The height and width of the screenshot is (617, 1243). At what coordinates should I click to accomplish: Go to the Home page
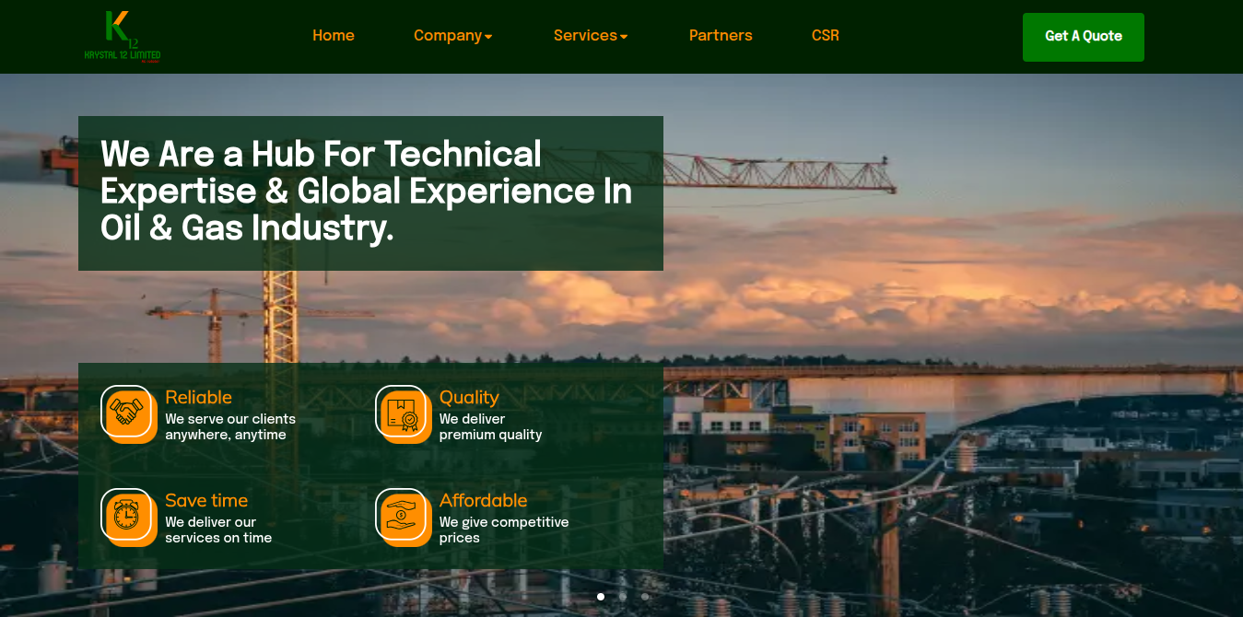pos(334,36)
